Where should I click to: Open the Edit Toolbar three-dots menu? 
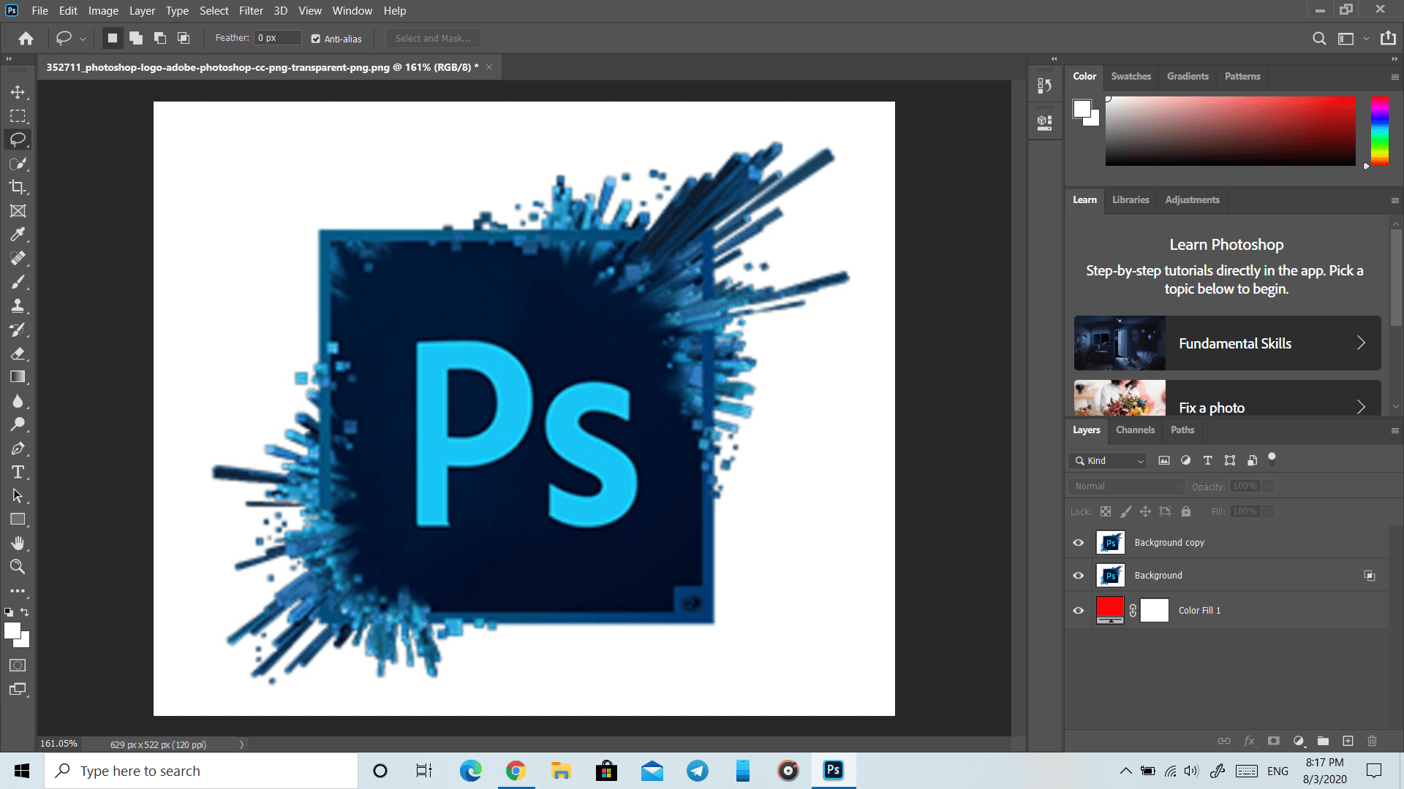18,591
